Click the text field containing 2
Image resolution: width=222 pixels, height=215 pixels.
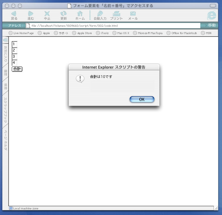click(14, 50)
